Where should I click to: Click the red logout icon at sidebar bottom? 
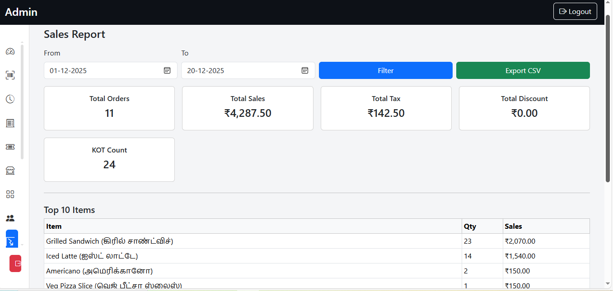click(x=15, y=263)
